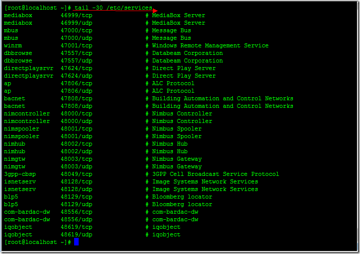This screenshot has height=254, width=360.
Task: Select port 48619/tcp
Action: click(x=77, y=227)
